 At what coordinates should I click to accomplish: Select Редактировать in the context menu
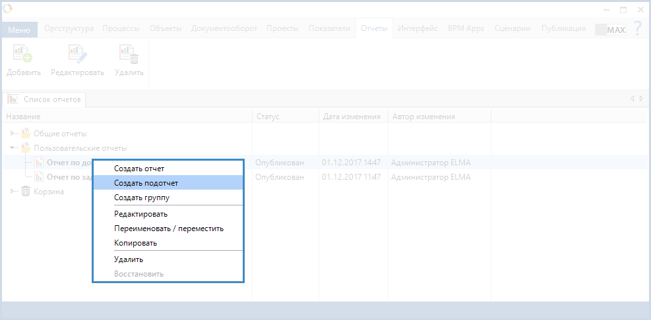pyautogui.click(x=168, y=214)
